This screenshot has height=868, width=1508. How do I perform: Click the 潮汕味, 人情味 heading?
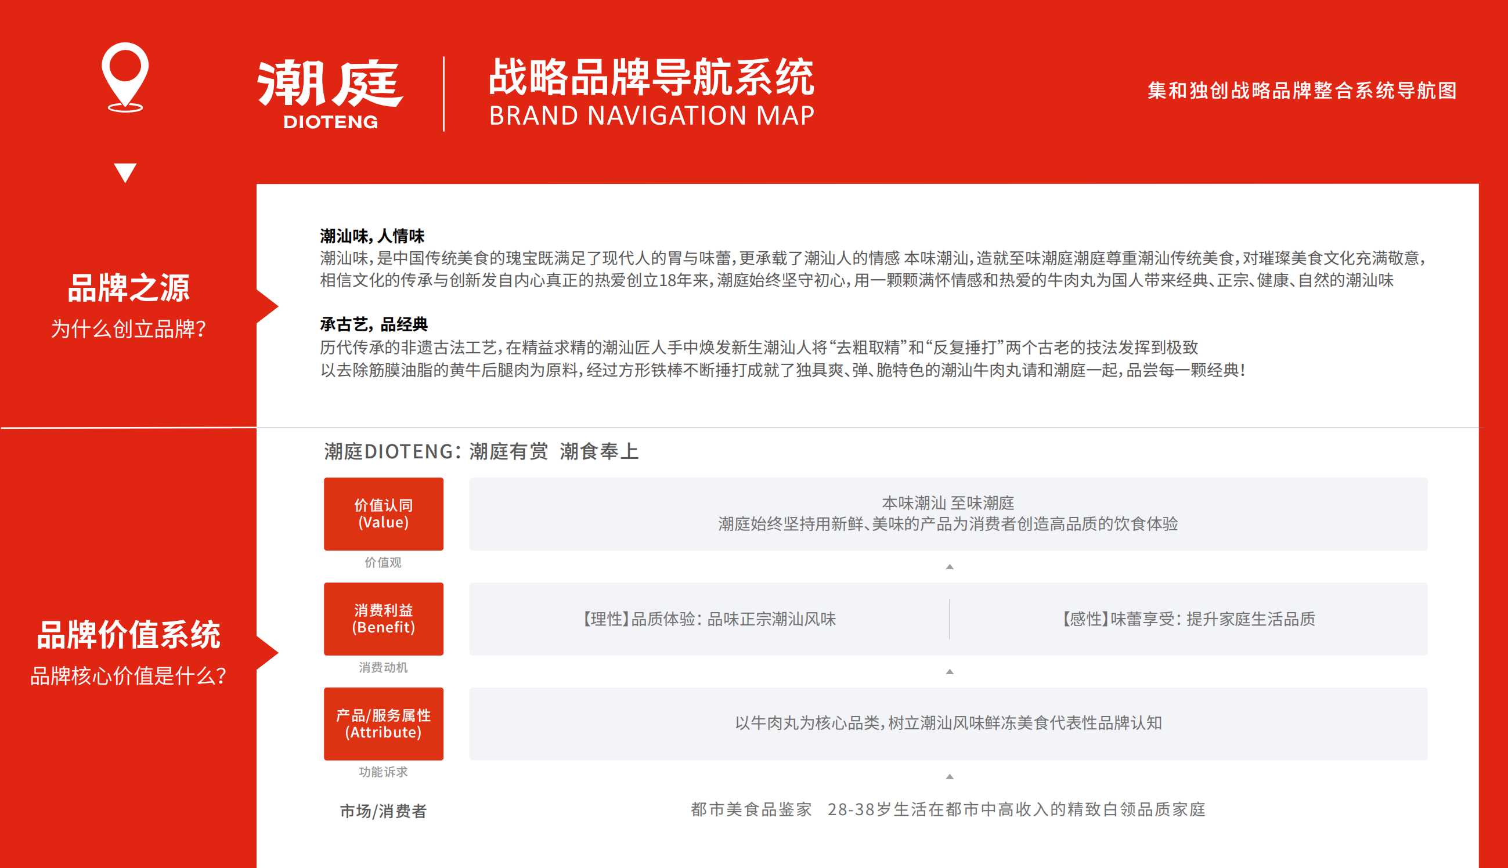[x=372, y=236]
